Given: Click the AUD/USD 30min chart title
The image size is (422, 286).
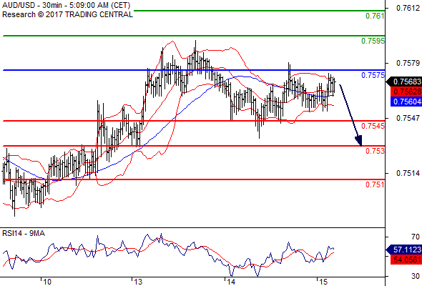Looking at the screenshot, I should [67, 5].
